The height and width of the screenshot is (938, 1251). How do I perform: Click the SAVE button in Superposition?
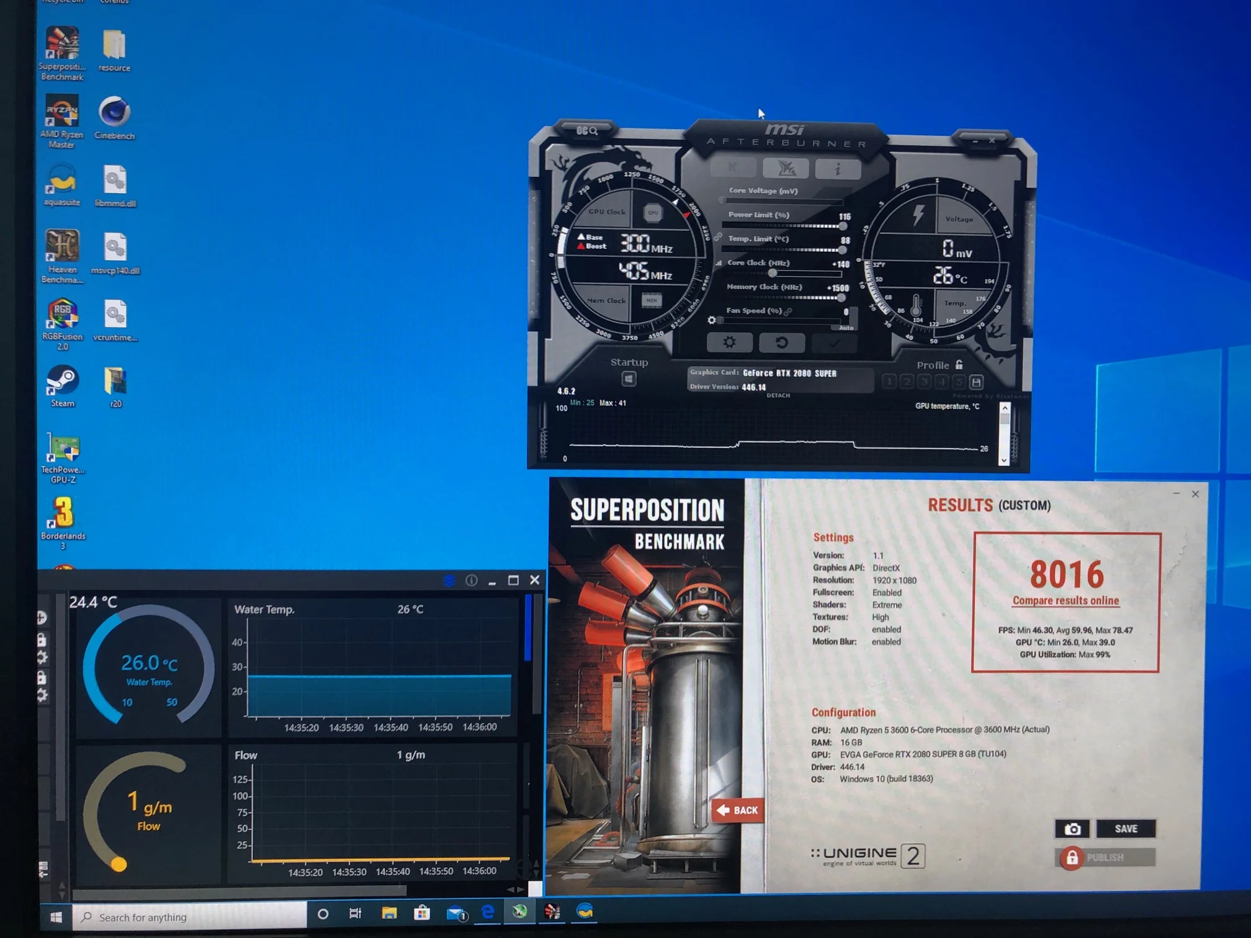[x=1126, y=829]
